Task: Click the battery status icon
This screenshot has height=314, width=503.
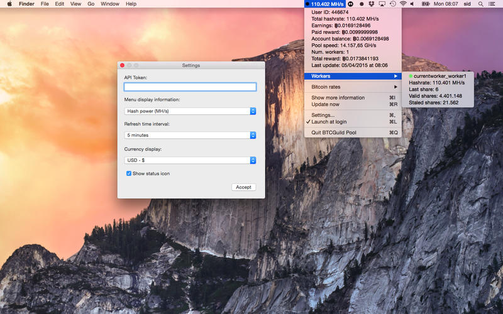Action: pos(426,4)
